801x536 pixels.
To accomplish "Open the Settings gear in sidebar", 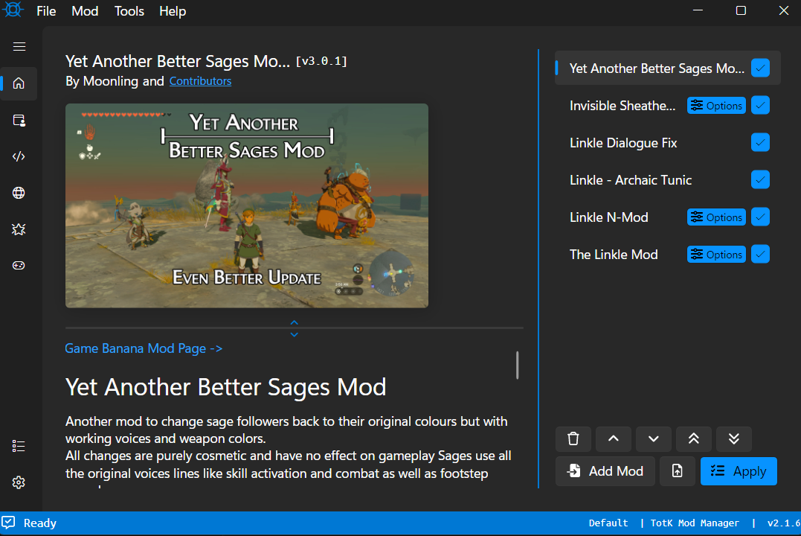I will (19, 482).
